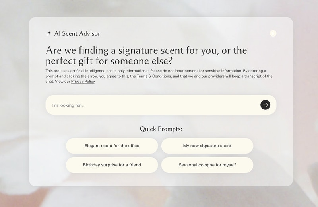Click the signature scent question heading

tap(146, 56)
